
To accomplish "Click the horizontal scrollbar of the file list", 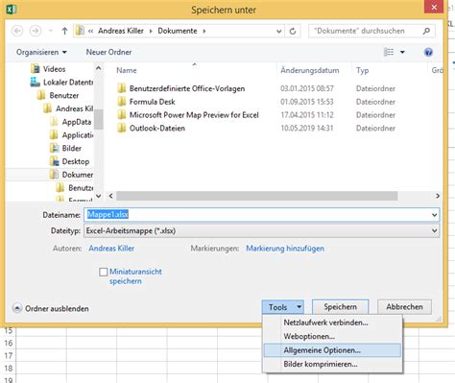I will point(257,196).
